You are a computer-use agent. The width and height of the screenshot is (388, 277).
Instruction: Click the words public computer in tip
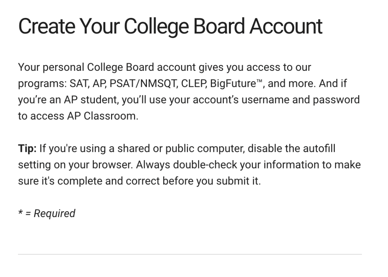[x=205, y=149]
